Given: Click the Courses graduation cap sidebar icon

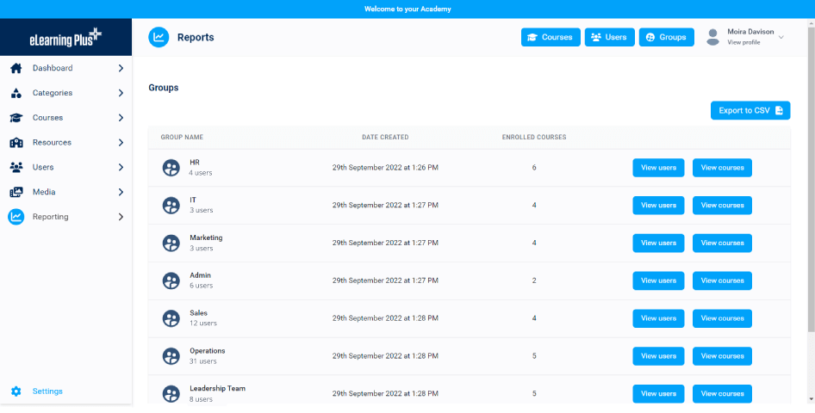Looking at the screenshot, I should tap(16, 118).
